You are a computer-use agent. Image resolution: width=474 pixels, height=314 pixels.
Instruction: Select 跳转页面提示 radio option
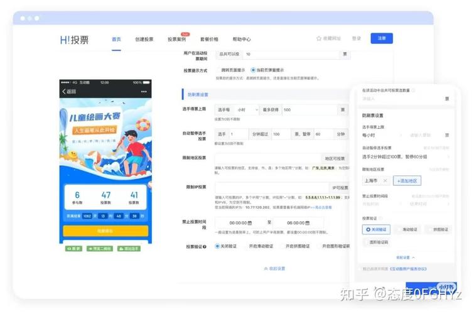click(x=230, y=70)
